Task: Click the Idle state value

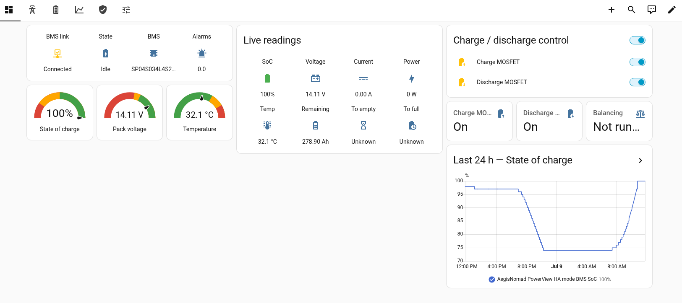Action: (106, 69)
